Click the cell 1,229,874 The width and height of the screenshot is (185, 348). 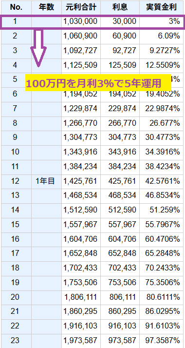(81, 109)
